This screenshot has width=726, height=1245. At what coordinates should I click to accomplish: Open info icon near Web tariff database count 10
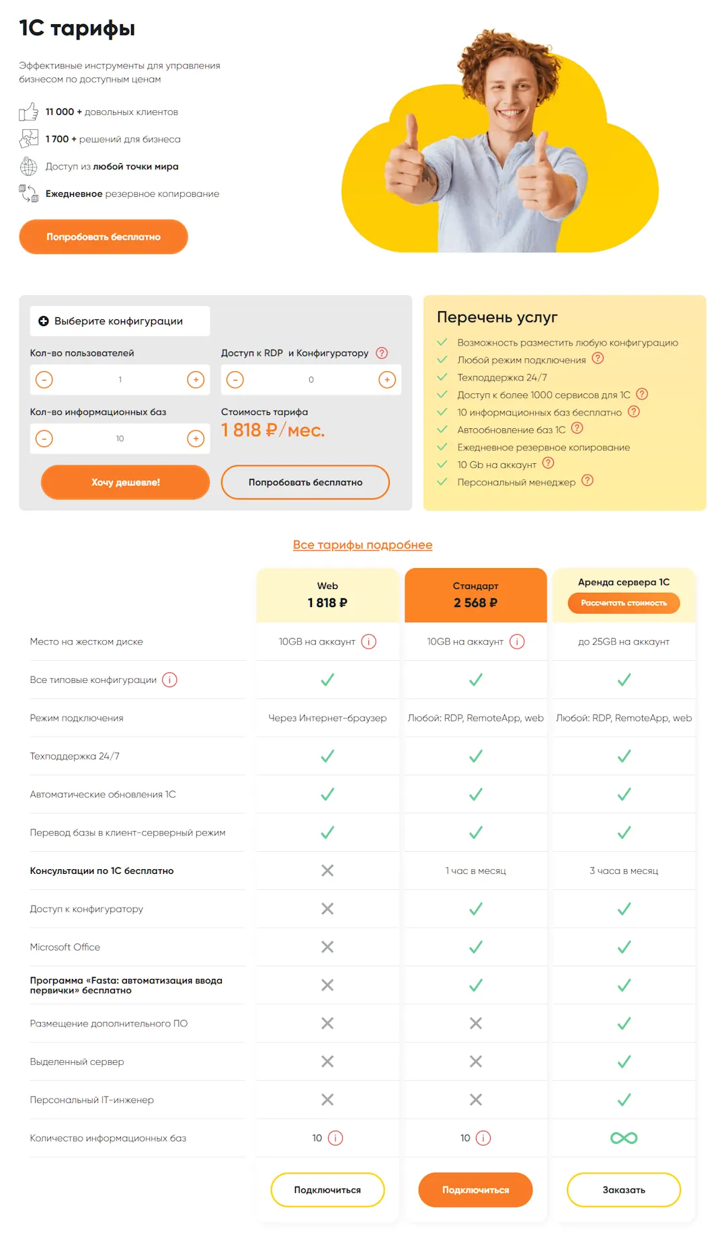335,1138
